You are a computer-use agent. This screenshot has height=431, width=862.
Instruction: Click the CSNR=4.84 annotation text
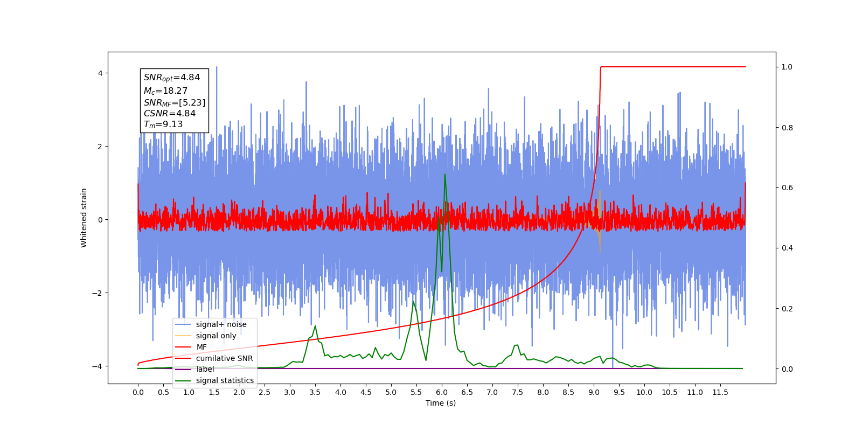170,113
